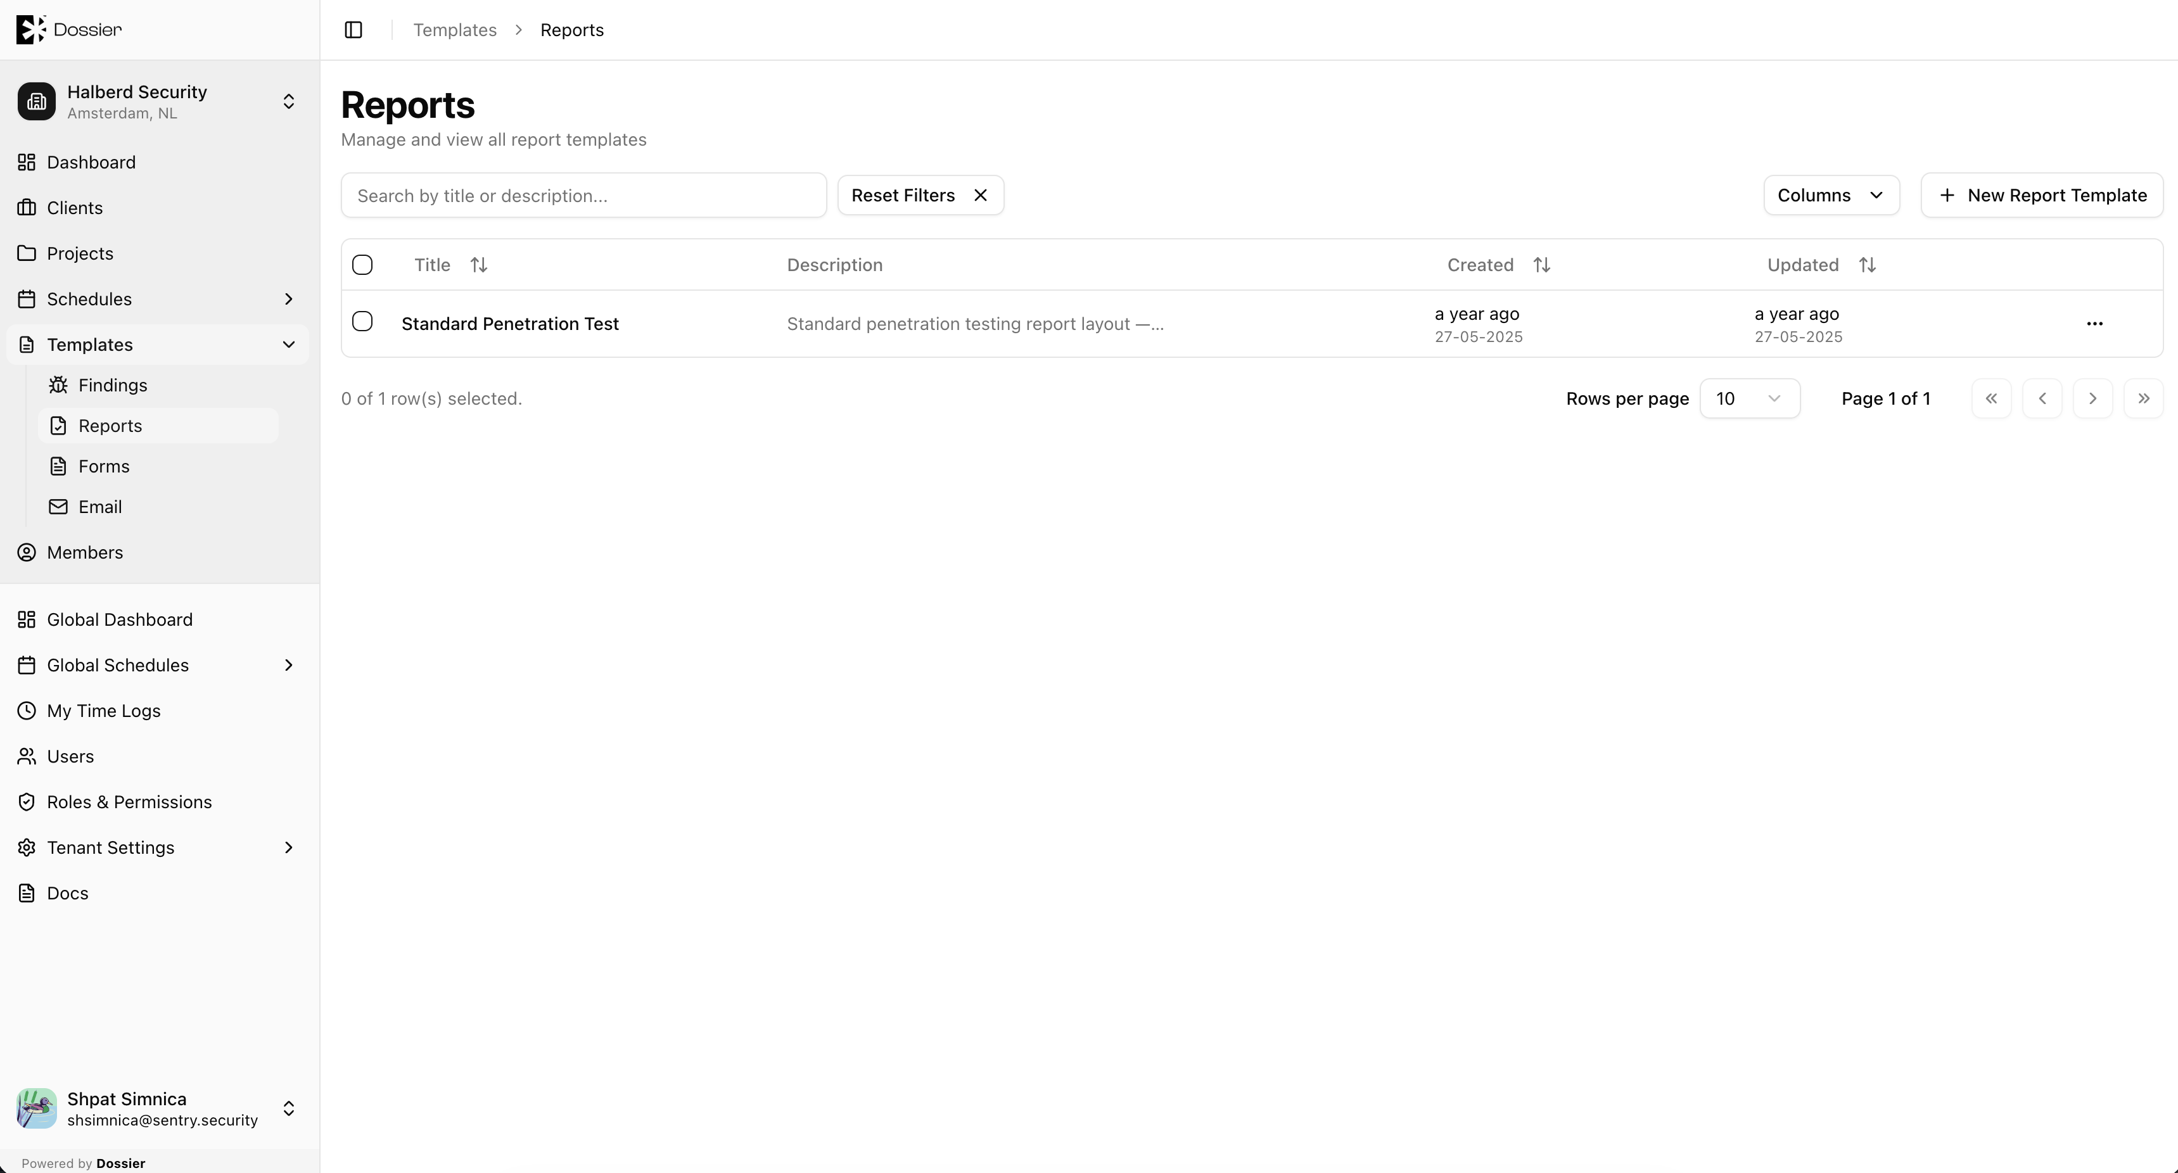Click the Roles & Permissions shield icon
2178x1173 pixels.
click(x=27, y=803)
